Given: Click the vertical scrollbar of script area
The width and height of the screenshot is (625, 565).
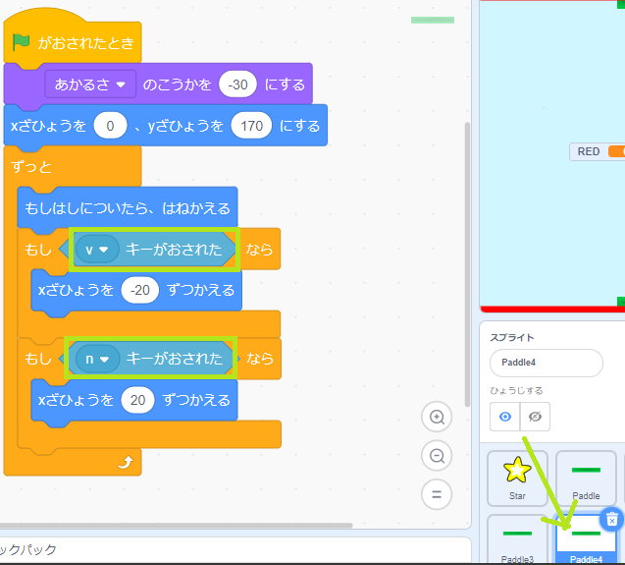Looking at the screenshot, I should pyautogui.click(x=467, y=264).
